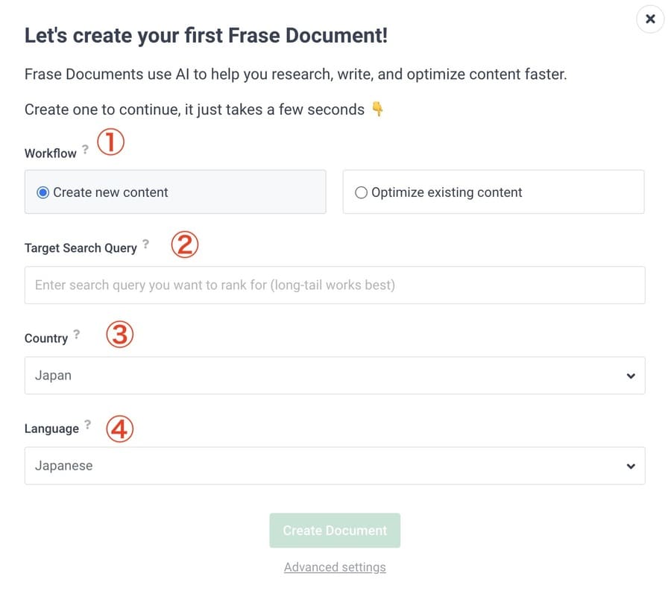Click the Language help question mark
Image resolution: width=671 pixels, height=600 pixels.
(87, 424)
